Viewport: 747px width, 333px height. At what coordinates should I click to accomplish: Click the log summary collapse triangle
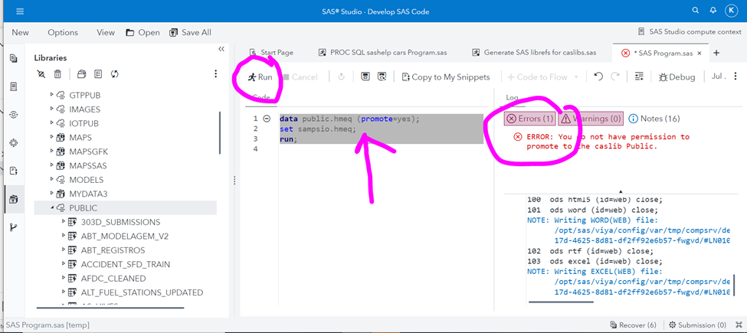621,191
